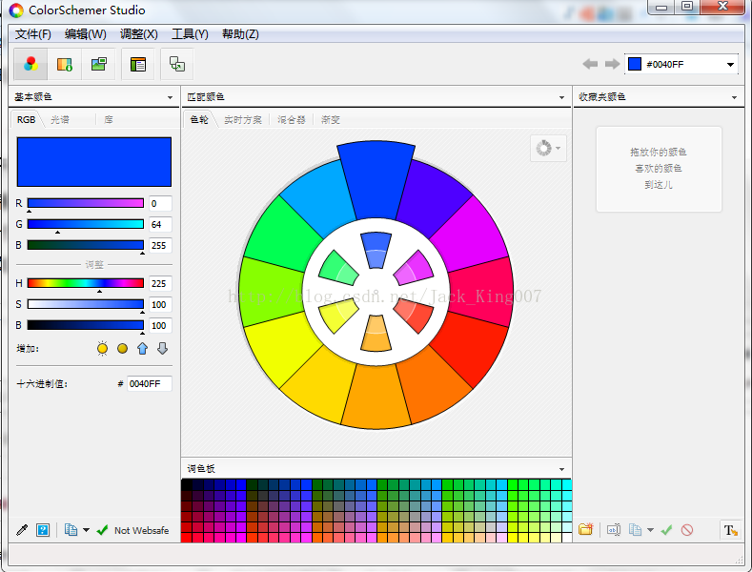
Task: Open the quick preview toolbar icon
Action: [138, 64]
